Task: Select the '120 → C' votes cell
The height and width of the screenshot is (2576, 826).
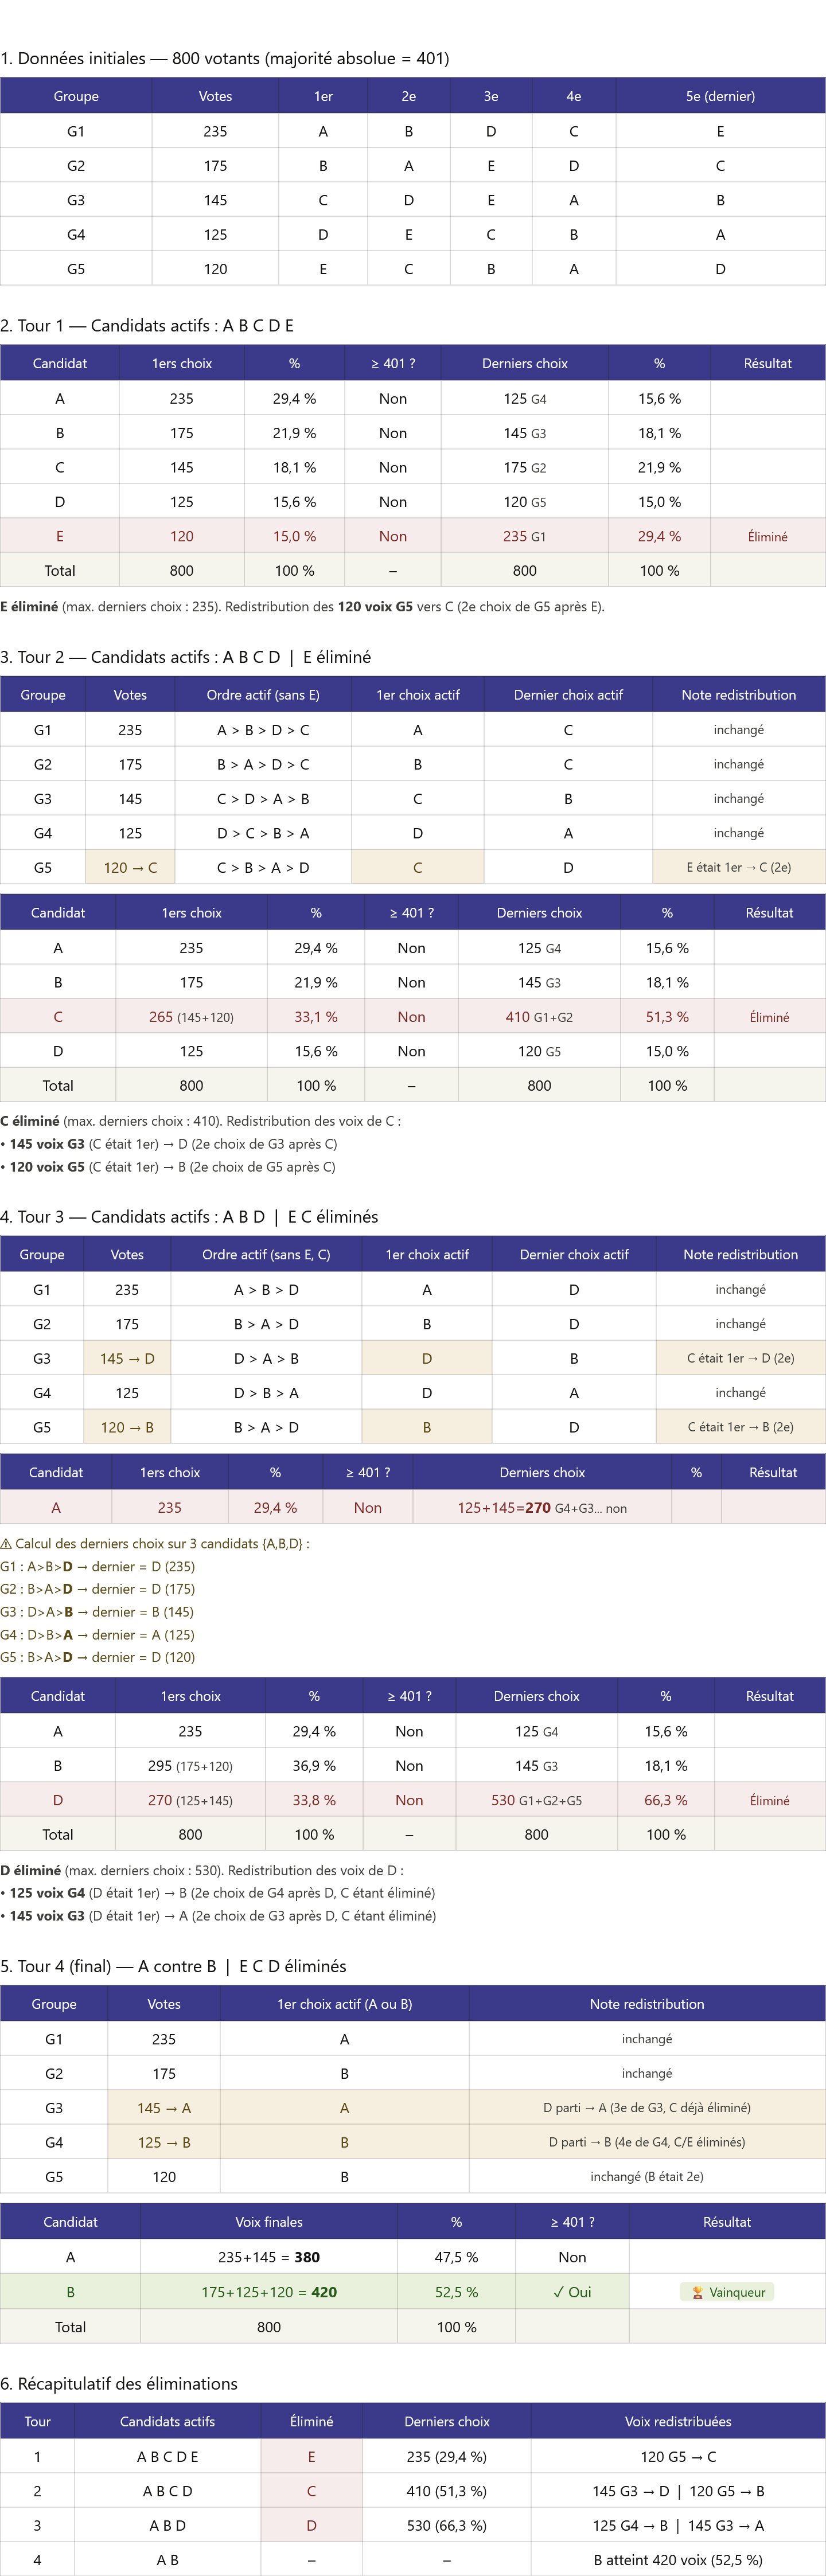Action: click(130, 867)
